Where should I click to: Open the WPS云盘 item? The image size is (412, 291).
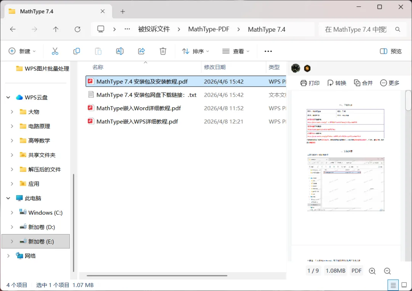(32, 97)
